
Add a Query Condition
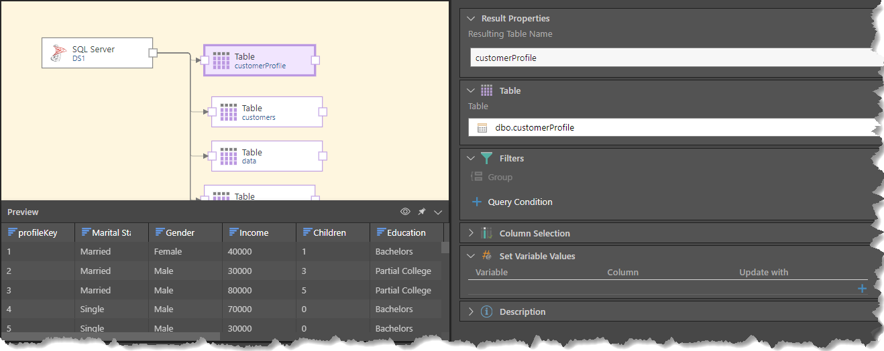pos(513,202)
